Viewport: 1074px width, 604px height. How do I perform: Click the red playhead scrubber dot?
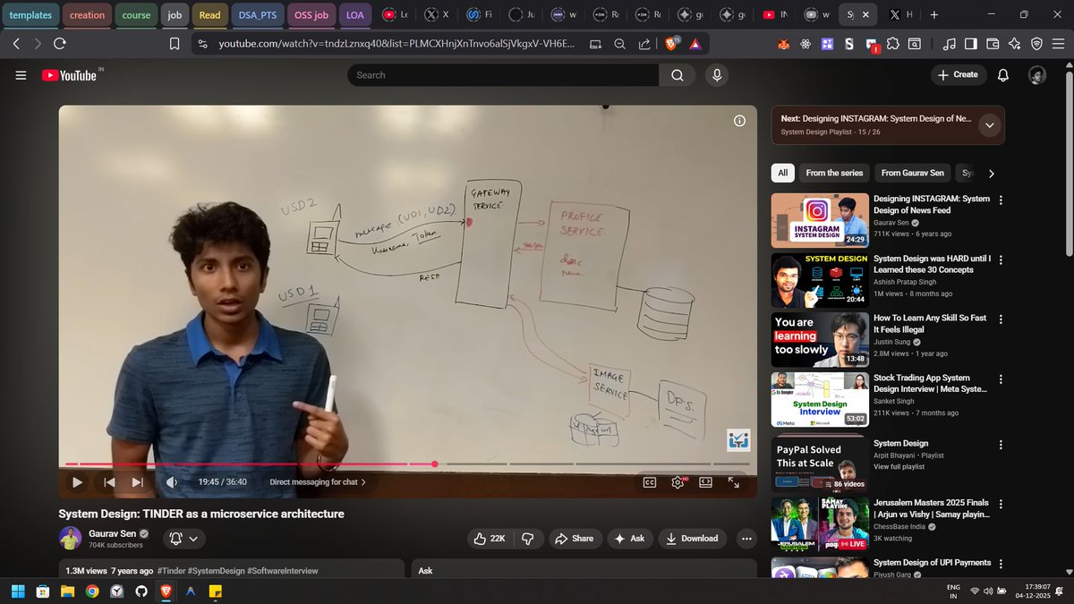[x=435, y=464]
